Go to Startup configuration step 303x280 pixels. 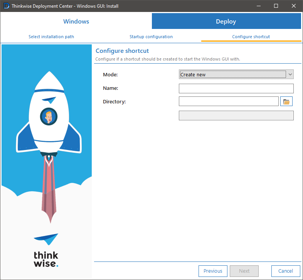point(151,37)
